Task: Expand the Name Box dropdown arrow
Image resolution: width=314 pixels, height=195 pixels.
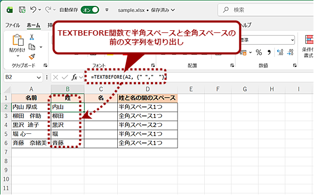Action: [x=38, y=77]
